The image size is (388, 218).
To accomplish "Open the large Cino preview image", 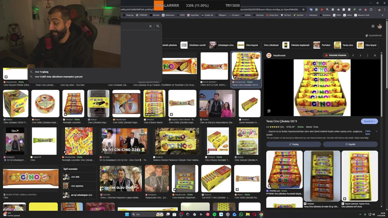I will pyautogui.click(x=322, y=88).
